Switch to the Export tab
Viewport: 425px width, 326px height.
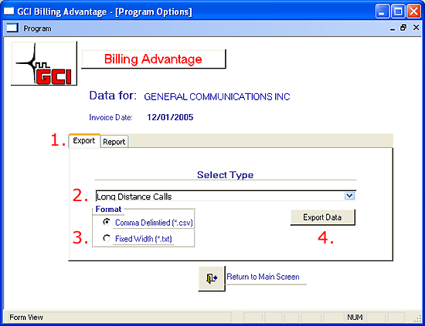click(x=84, y=141)
